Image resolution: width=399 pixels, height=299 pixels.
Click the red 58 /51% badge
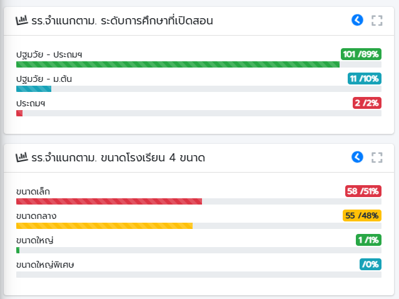click(x=363, y=191)
